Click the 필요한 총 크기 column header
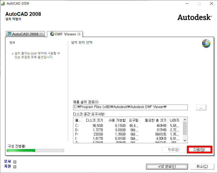Viewport: 218px width, 173px height. tap(154, 120)
